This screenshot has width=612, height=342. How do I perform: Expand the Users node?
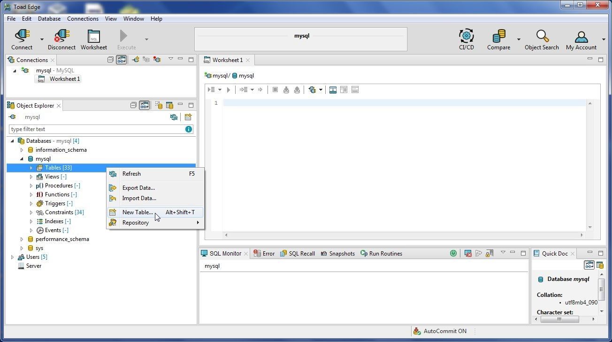point(12,257)
